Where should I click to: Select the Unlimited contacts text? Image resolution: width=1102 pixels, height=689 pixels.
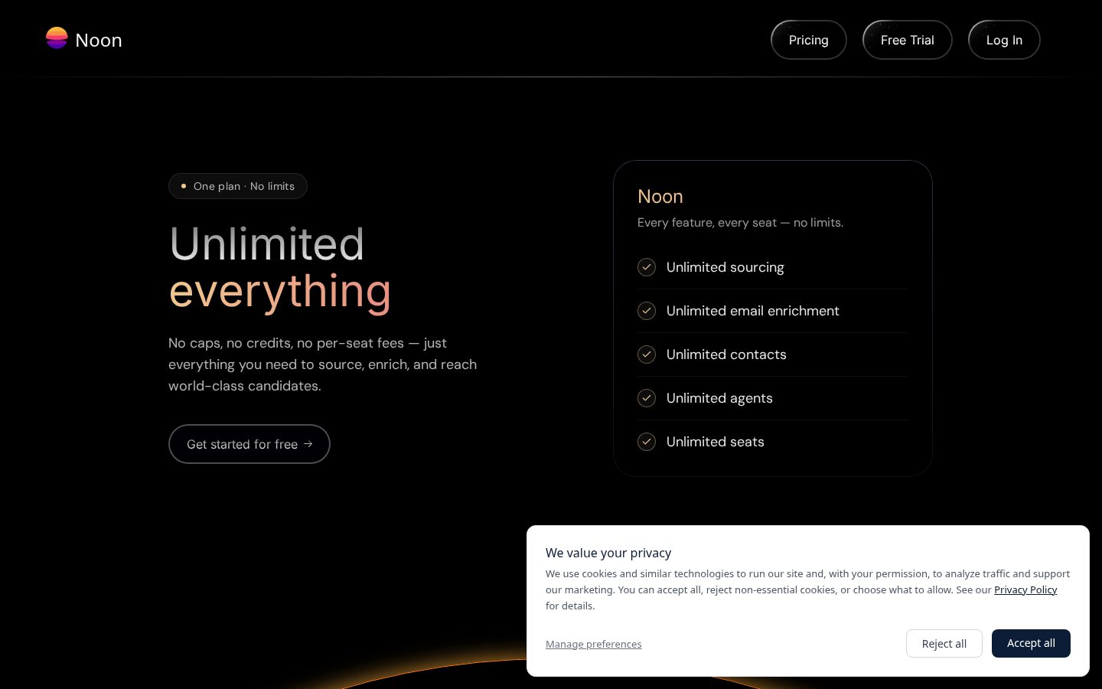point(726,354)
